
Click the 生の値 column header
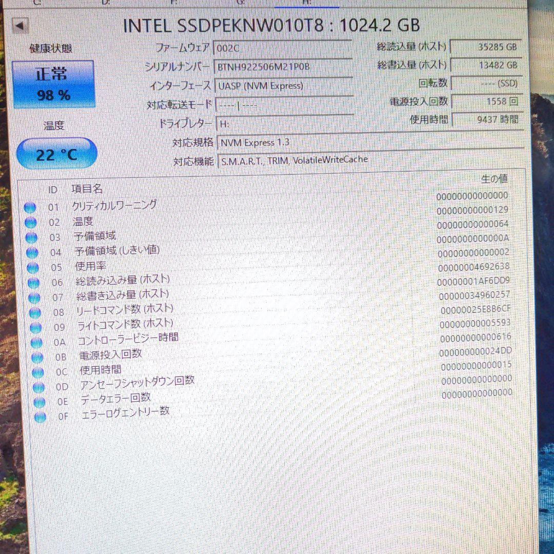tap(494, 179)
